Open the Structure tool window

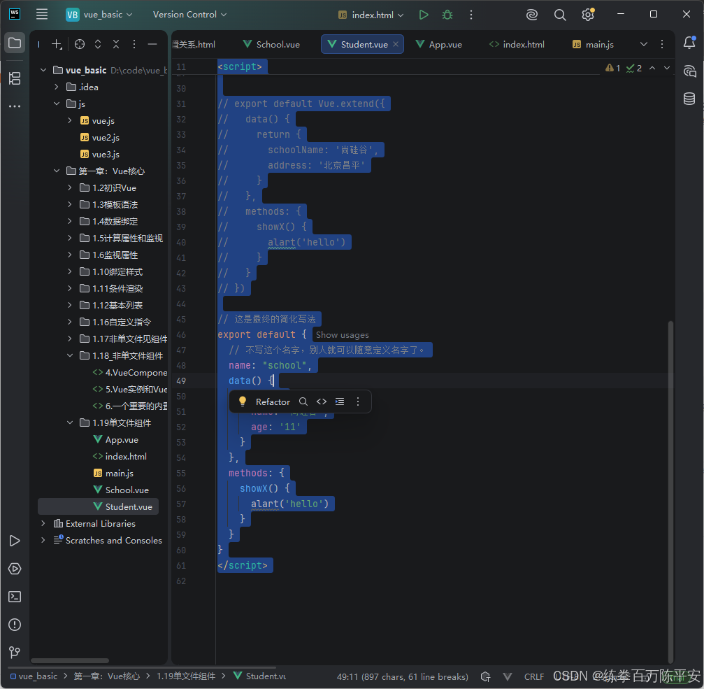(x=15, y=78)
